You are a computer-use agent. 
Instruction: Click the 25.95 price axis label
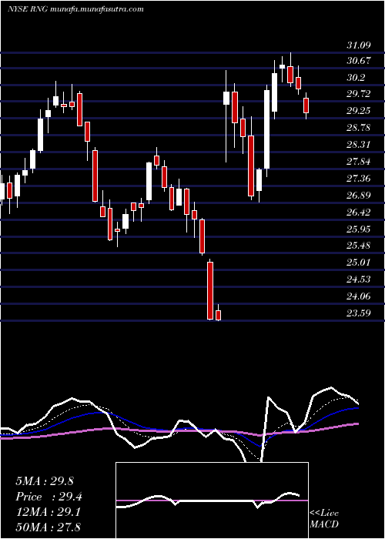coord(359,229)
